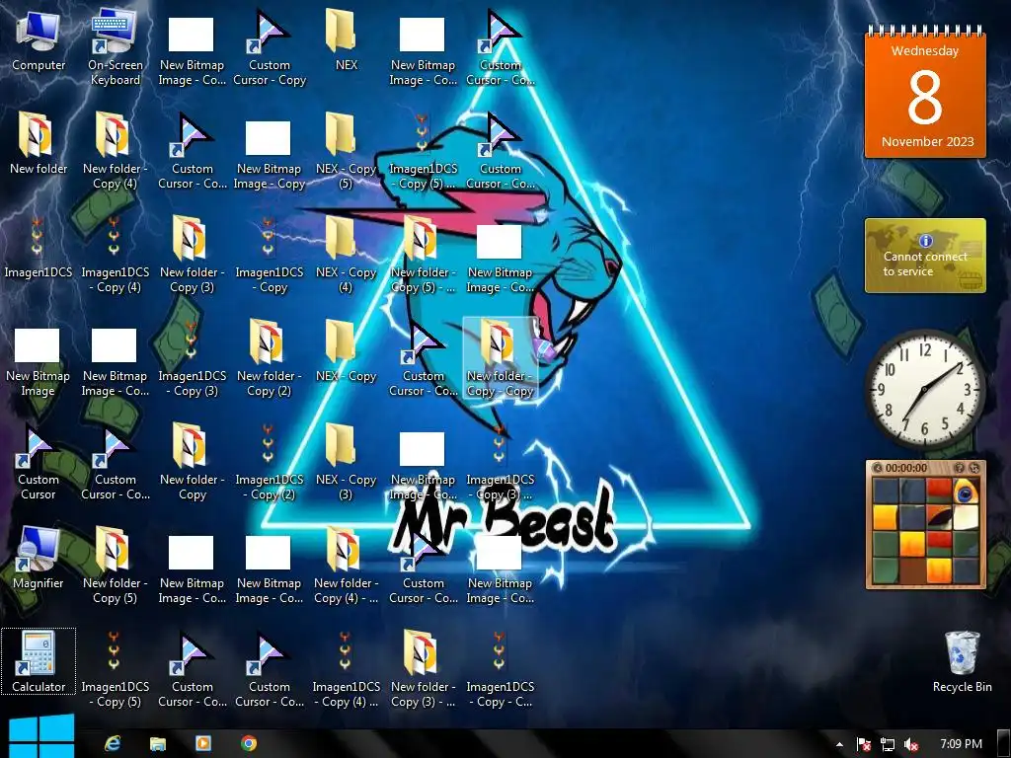1011x758 pixels.
Task: Select the New folder - Copy (4) folder
Action: [x=115, y=151]
